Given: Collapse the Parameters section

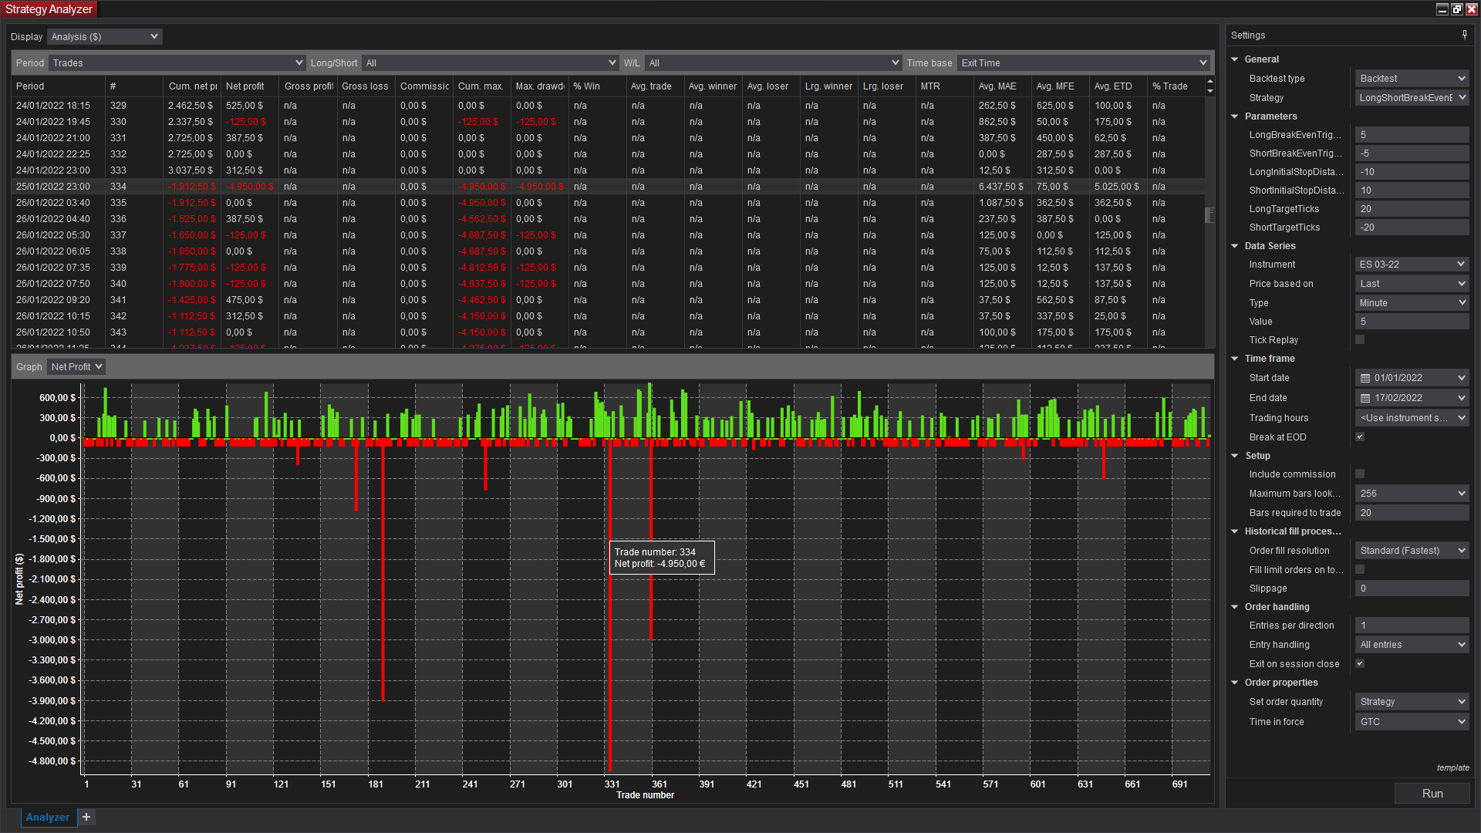Looking at the screenshot, I should tap(1235, 116).
